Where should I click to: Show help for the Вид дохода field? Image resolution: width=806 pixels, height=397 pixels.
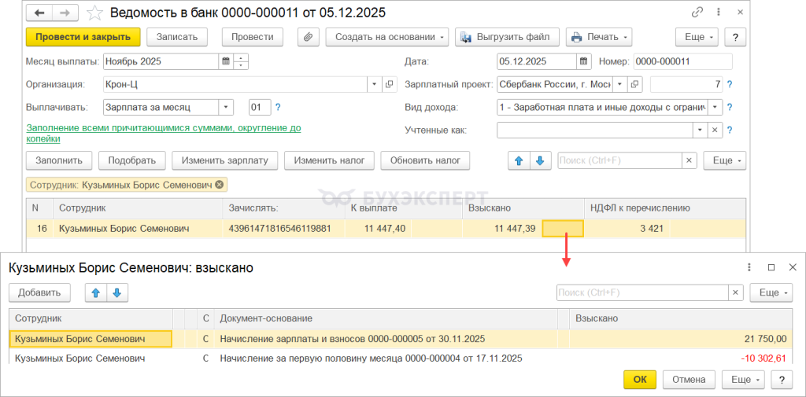[729, 108]
